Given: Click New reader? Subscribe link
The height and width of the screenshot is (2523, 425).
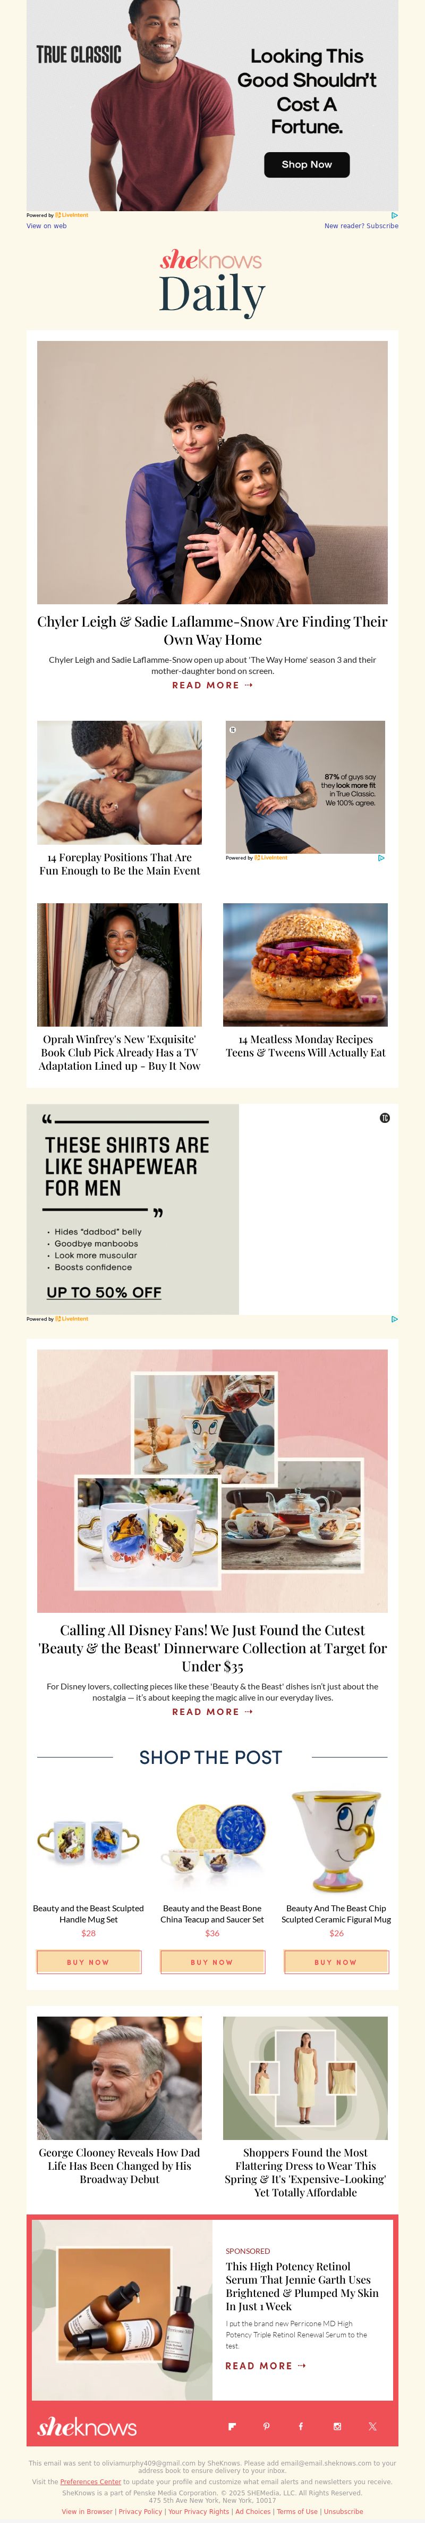Looking at the screenshot, I should (361, 225).
